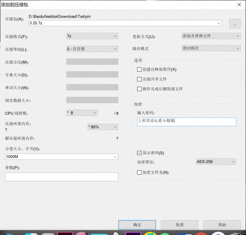Open the 7z archive format dropdown

click(92, 36)
